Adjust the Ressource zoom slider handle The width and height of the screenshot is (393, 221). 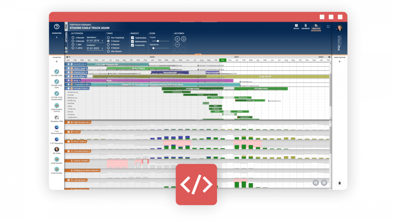point(154,48)
